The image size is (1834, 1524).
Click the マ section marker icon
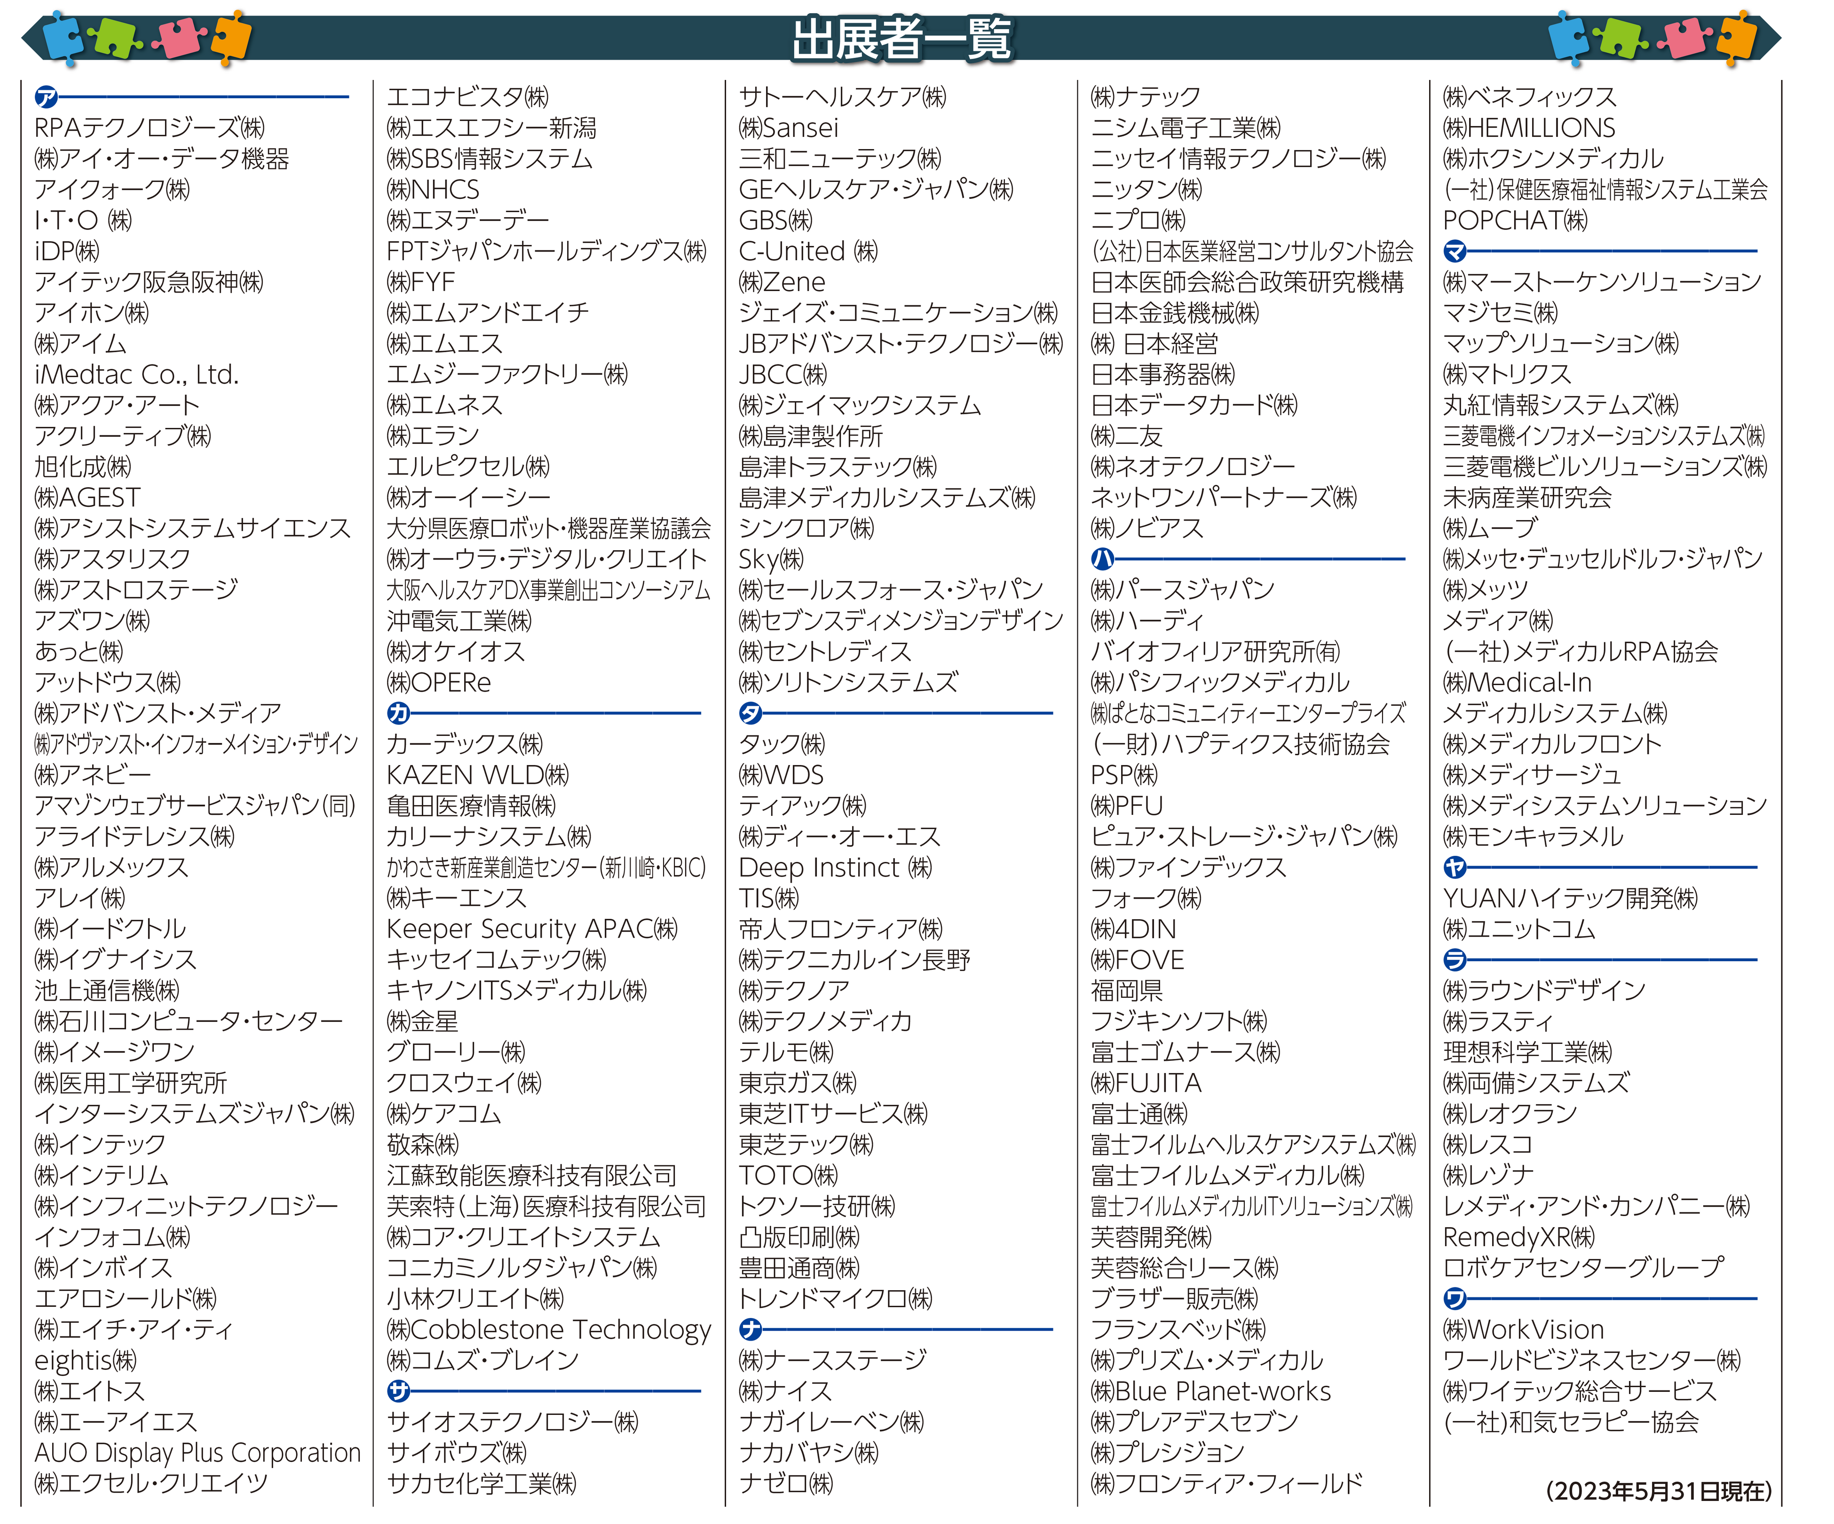pos(1455,252)
